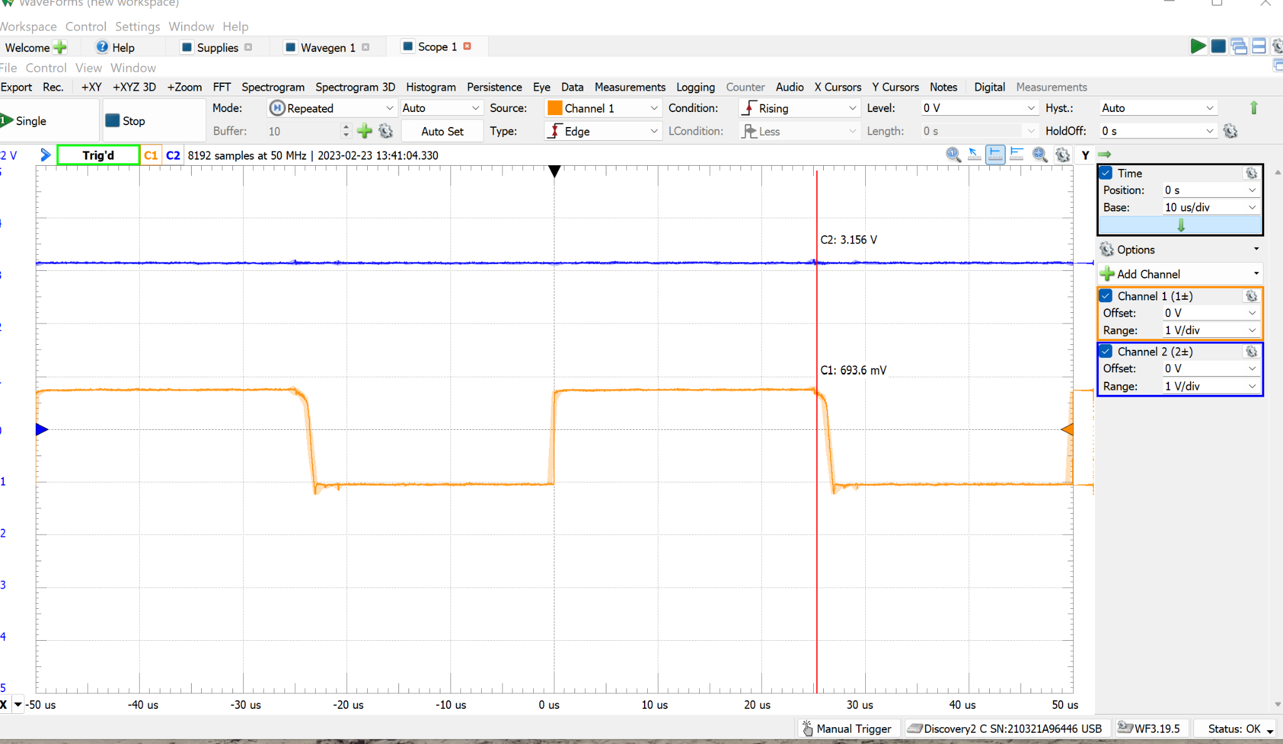Open the Source Channel 1 dropdown
Viewport: 1283px width, 744px height.
pyautogui.click(x=603, y=108)
